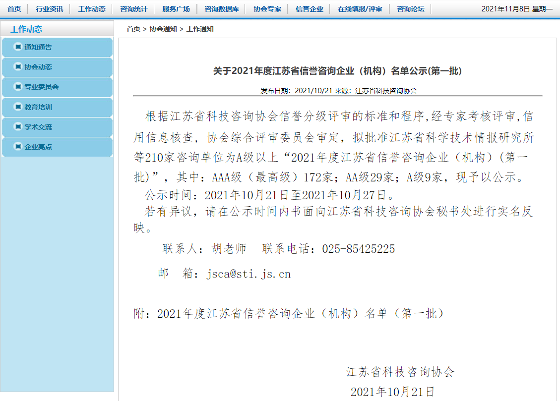560x401 pixels.
Task: Click the icon next to 企业亮点
Action: coord(18,147)
